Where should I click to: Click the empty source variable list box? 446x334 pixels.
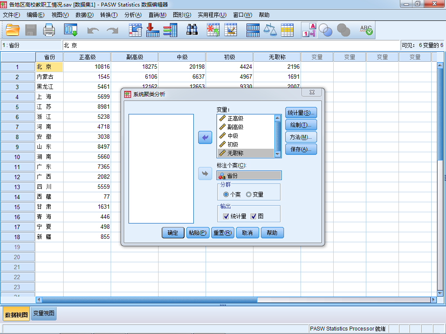(x=161, y=169)
